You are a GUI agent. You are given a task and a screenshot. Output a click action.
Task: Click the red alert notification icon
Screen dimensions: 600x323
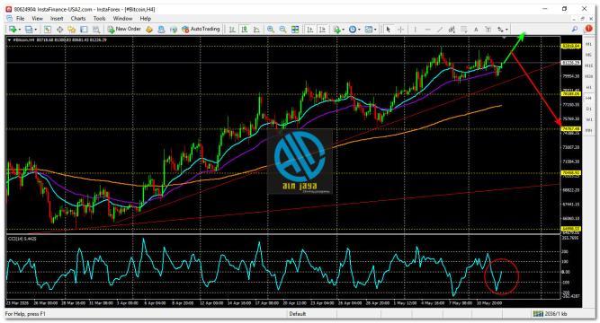click(x=588, y=29)
